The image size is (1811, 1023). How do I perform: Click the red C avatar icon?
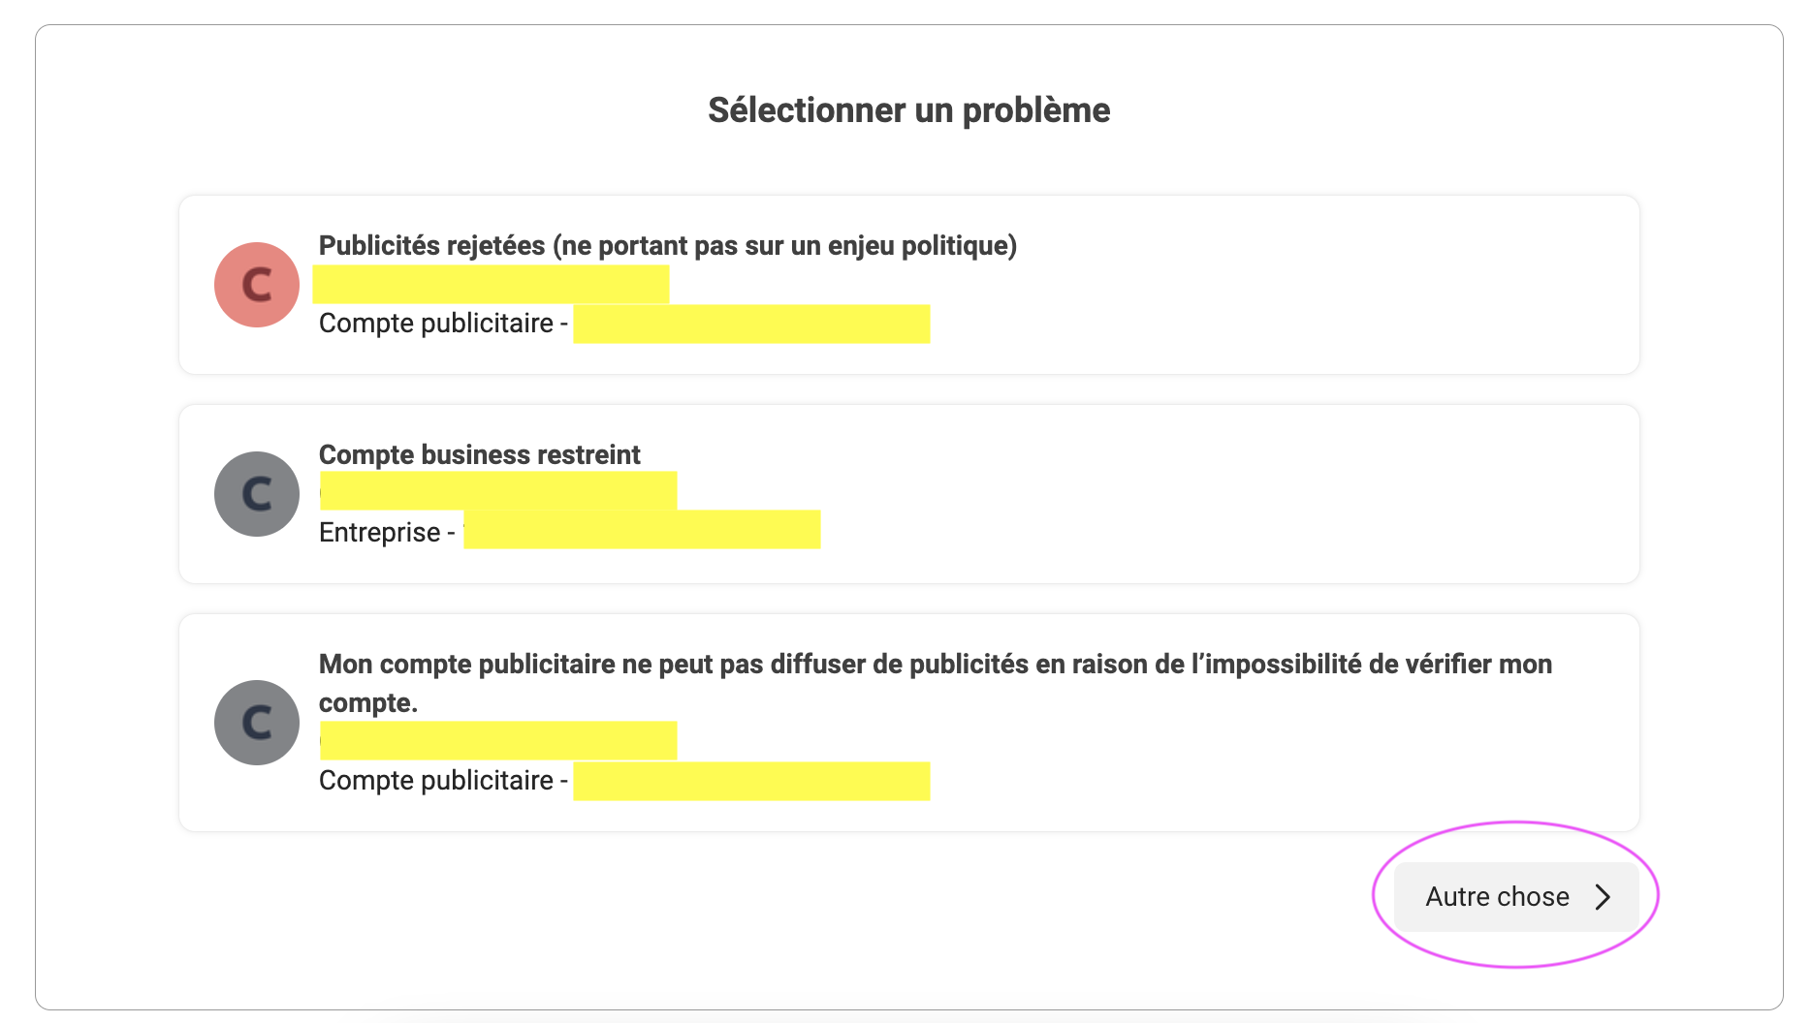pos(257,285)
